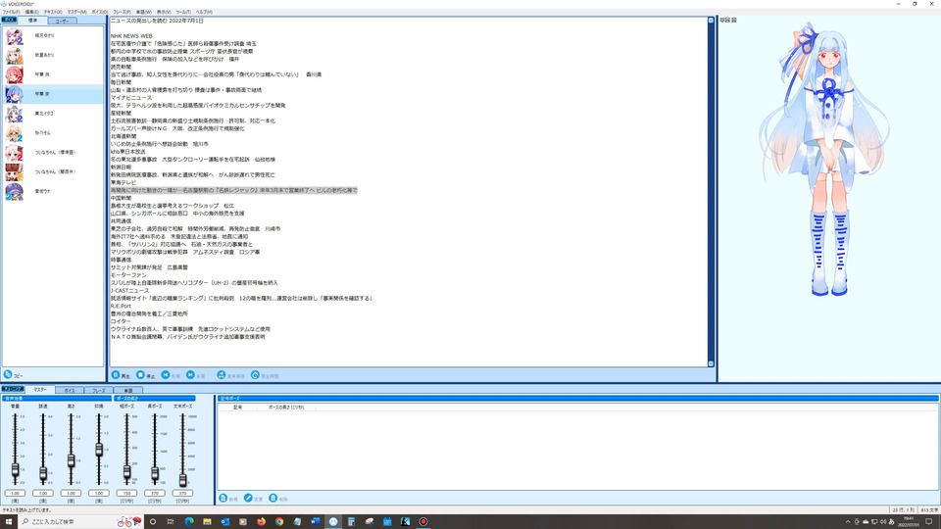
Task: Open the ヘルプ menu
Action: (x=204, y=12)
